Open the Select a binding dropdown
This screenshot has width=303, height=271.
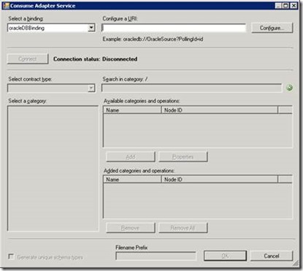coord(91,28)
